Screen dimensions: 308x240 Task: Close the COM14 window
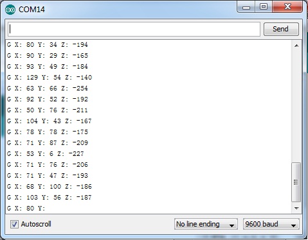[287, 7]
